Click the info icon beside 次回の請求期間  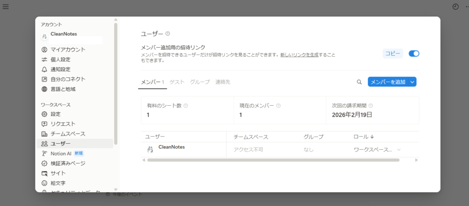371,106
